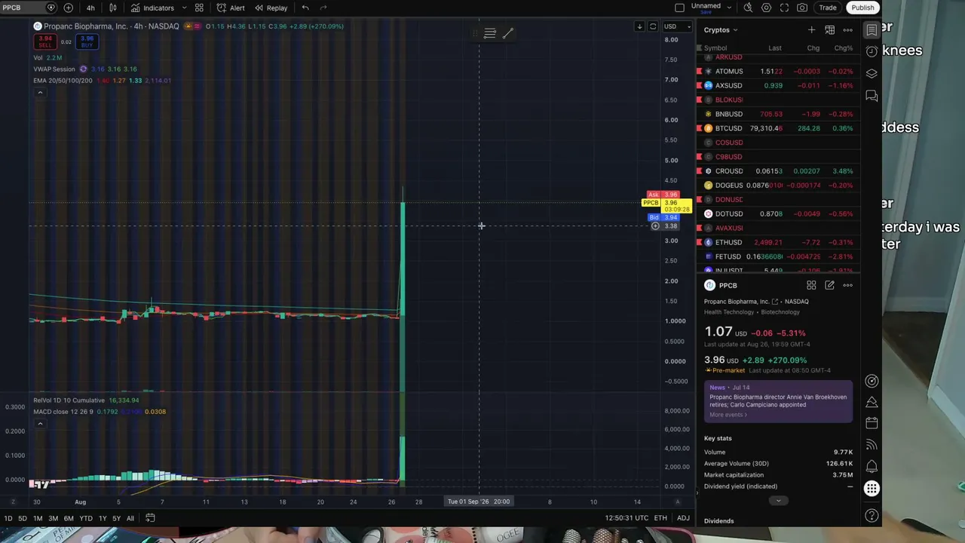Collapse the indicator legend arrow below EMA
The width and height of the screenshot is (965, 543).
coord(40,93)
